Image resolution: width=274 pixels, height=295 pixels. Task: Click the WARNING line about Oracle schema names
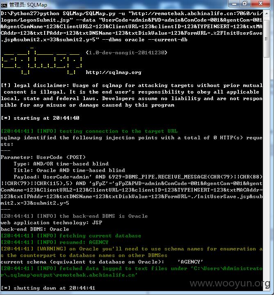[x=131, y=252]
